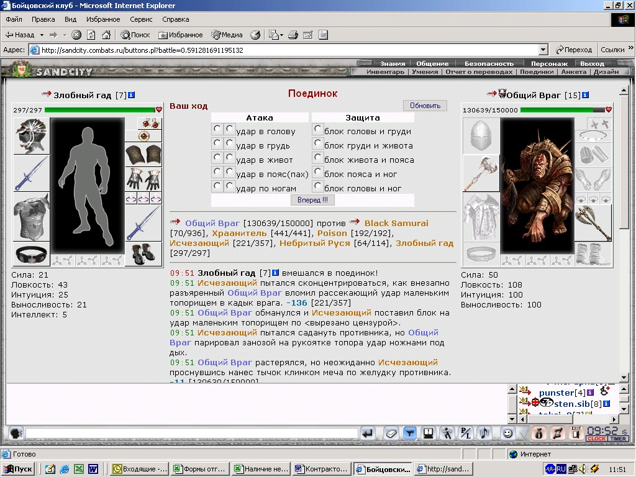636x477 pixels.
Task: Open the Умения link
Action: coord(425,72)
